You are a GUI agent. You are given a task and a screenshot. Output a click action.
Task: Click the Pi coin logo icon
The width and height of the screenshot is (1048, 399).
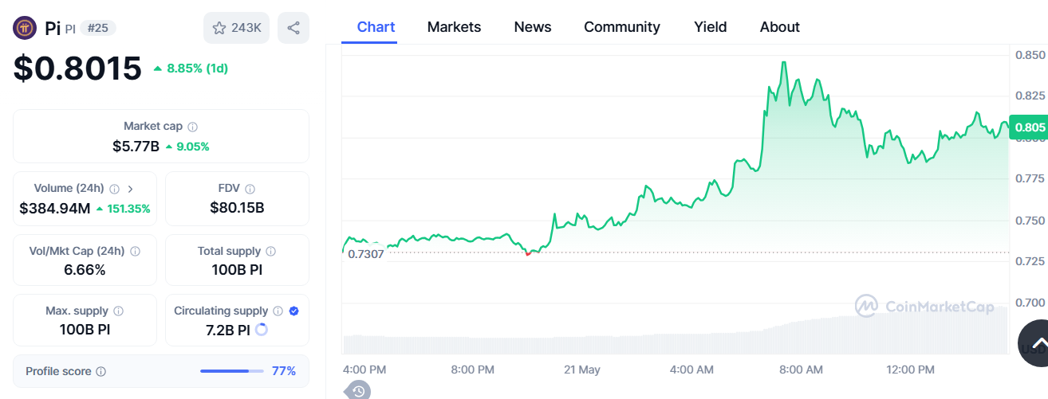tap(25, 28)
